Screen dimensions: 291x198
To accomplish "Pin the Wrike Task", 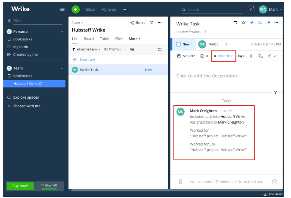I will [252, 23].
